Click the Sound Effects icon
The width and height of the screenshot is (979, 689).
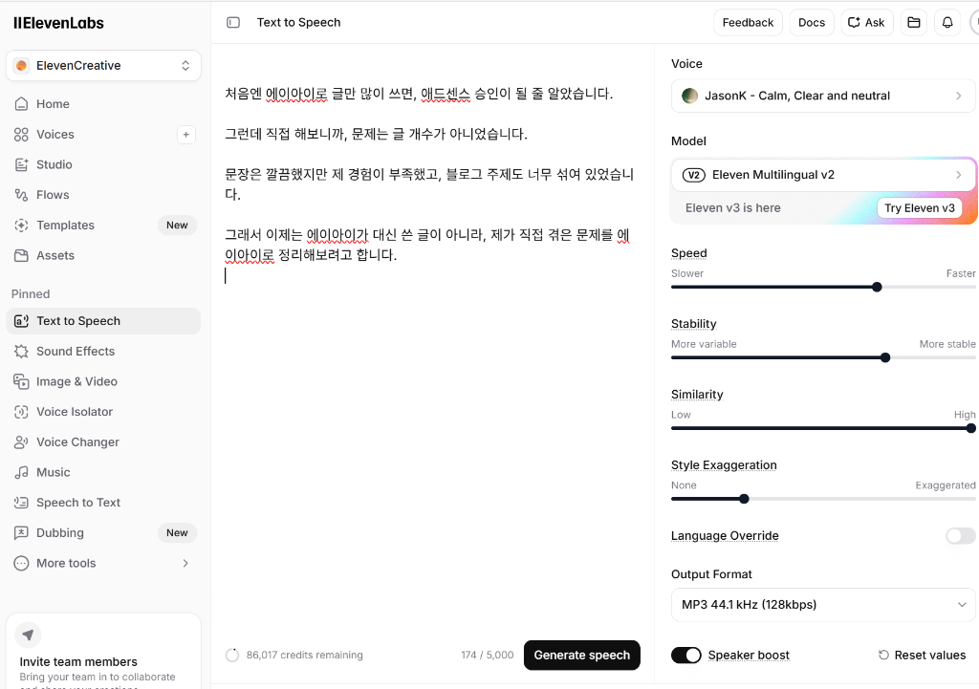click(21, 352)
